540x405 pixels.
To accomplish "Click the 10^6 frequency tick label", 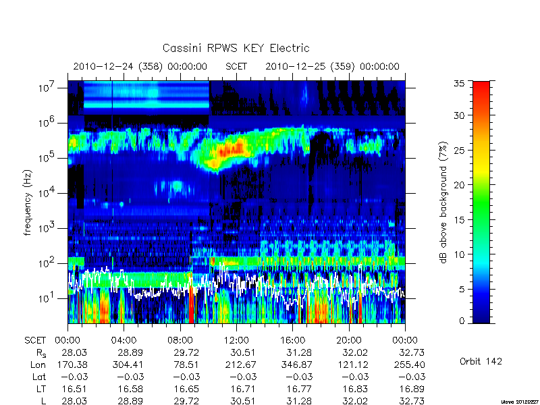I will click(x=48, y=122).
